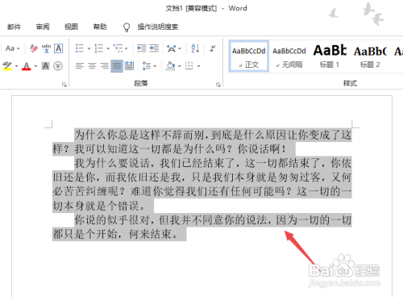Image resolution: width=403 pixels, height=297 pixels.
Task: Align text to the right
Action: [105, 66]
